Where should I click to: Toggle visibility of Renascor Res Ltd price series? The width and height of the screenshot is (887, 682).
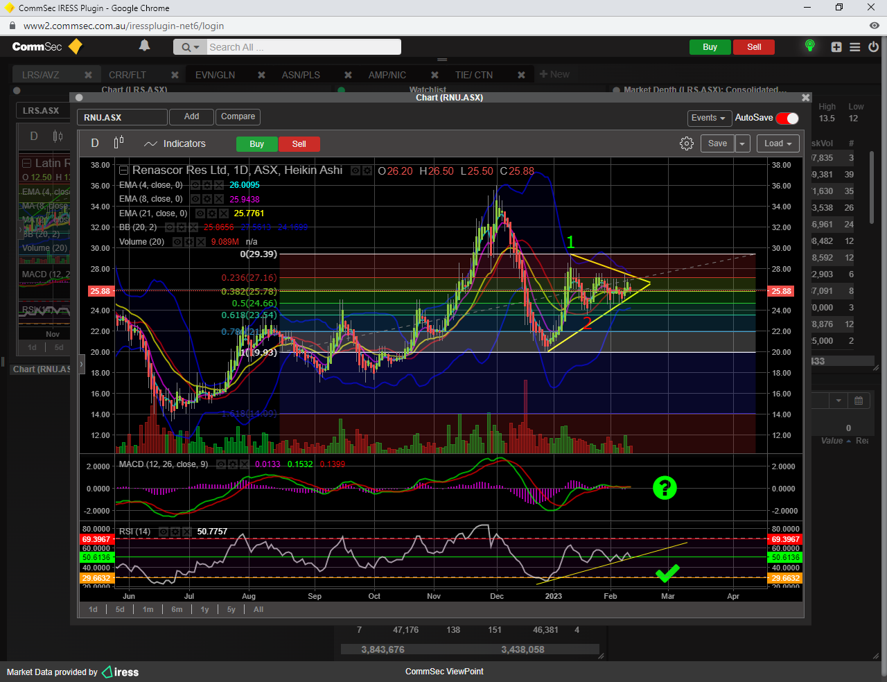pyautogui.click(x=355, y=170)
